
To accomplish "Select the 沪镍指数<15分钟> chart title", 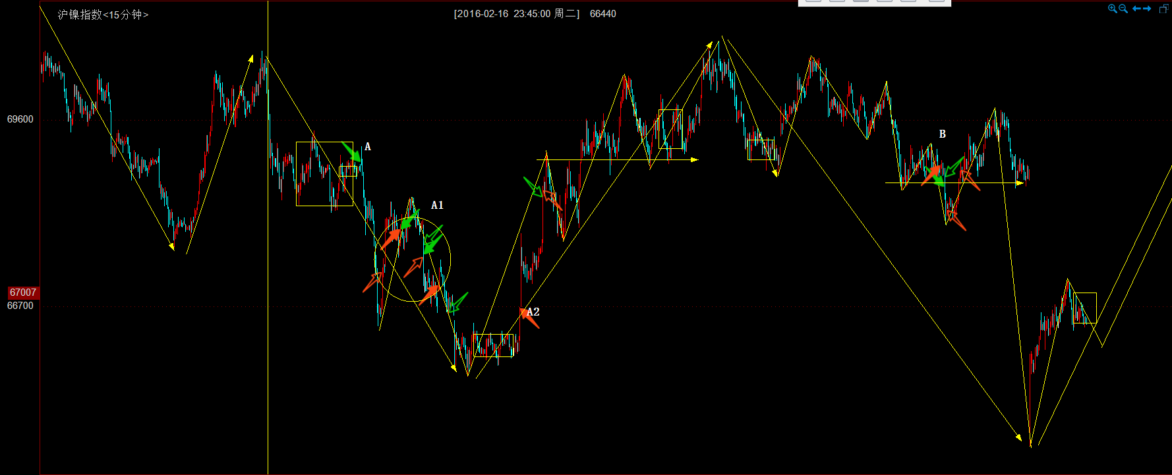I will click(103, 14).
